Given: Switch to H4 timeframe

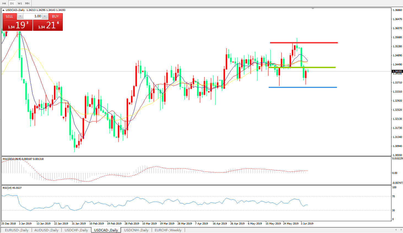Looking at the screenshot, I should [4, 3].
